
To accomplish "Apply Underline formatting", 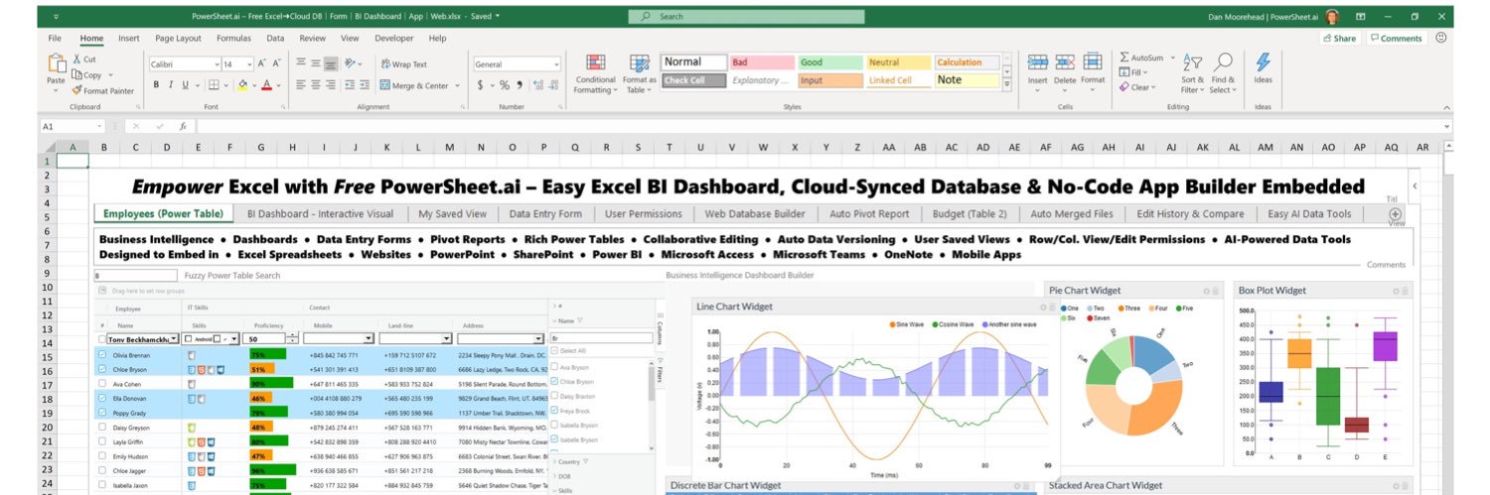I will coord(185,85).
